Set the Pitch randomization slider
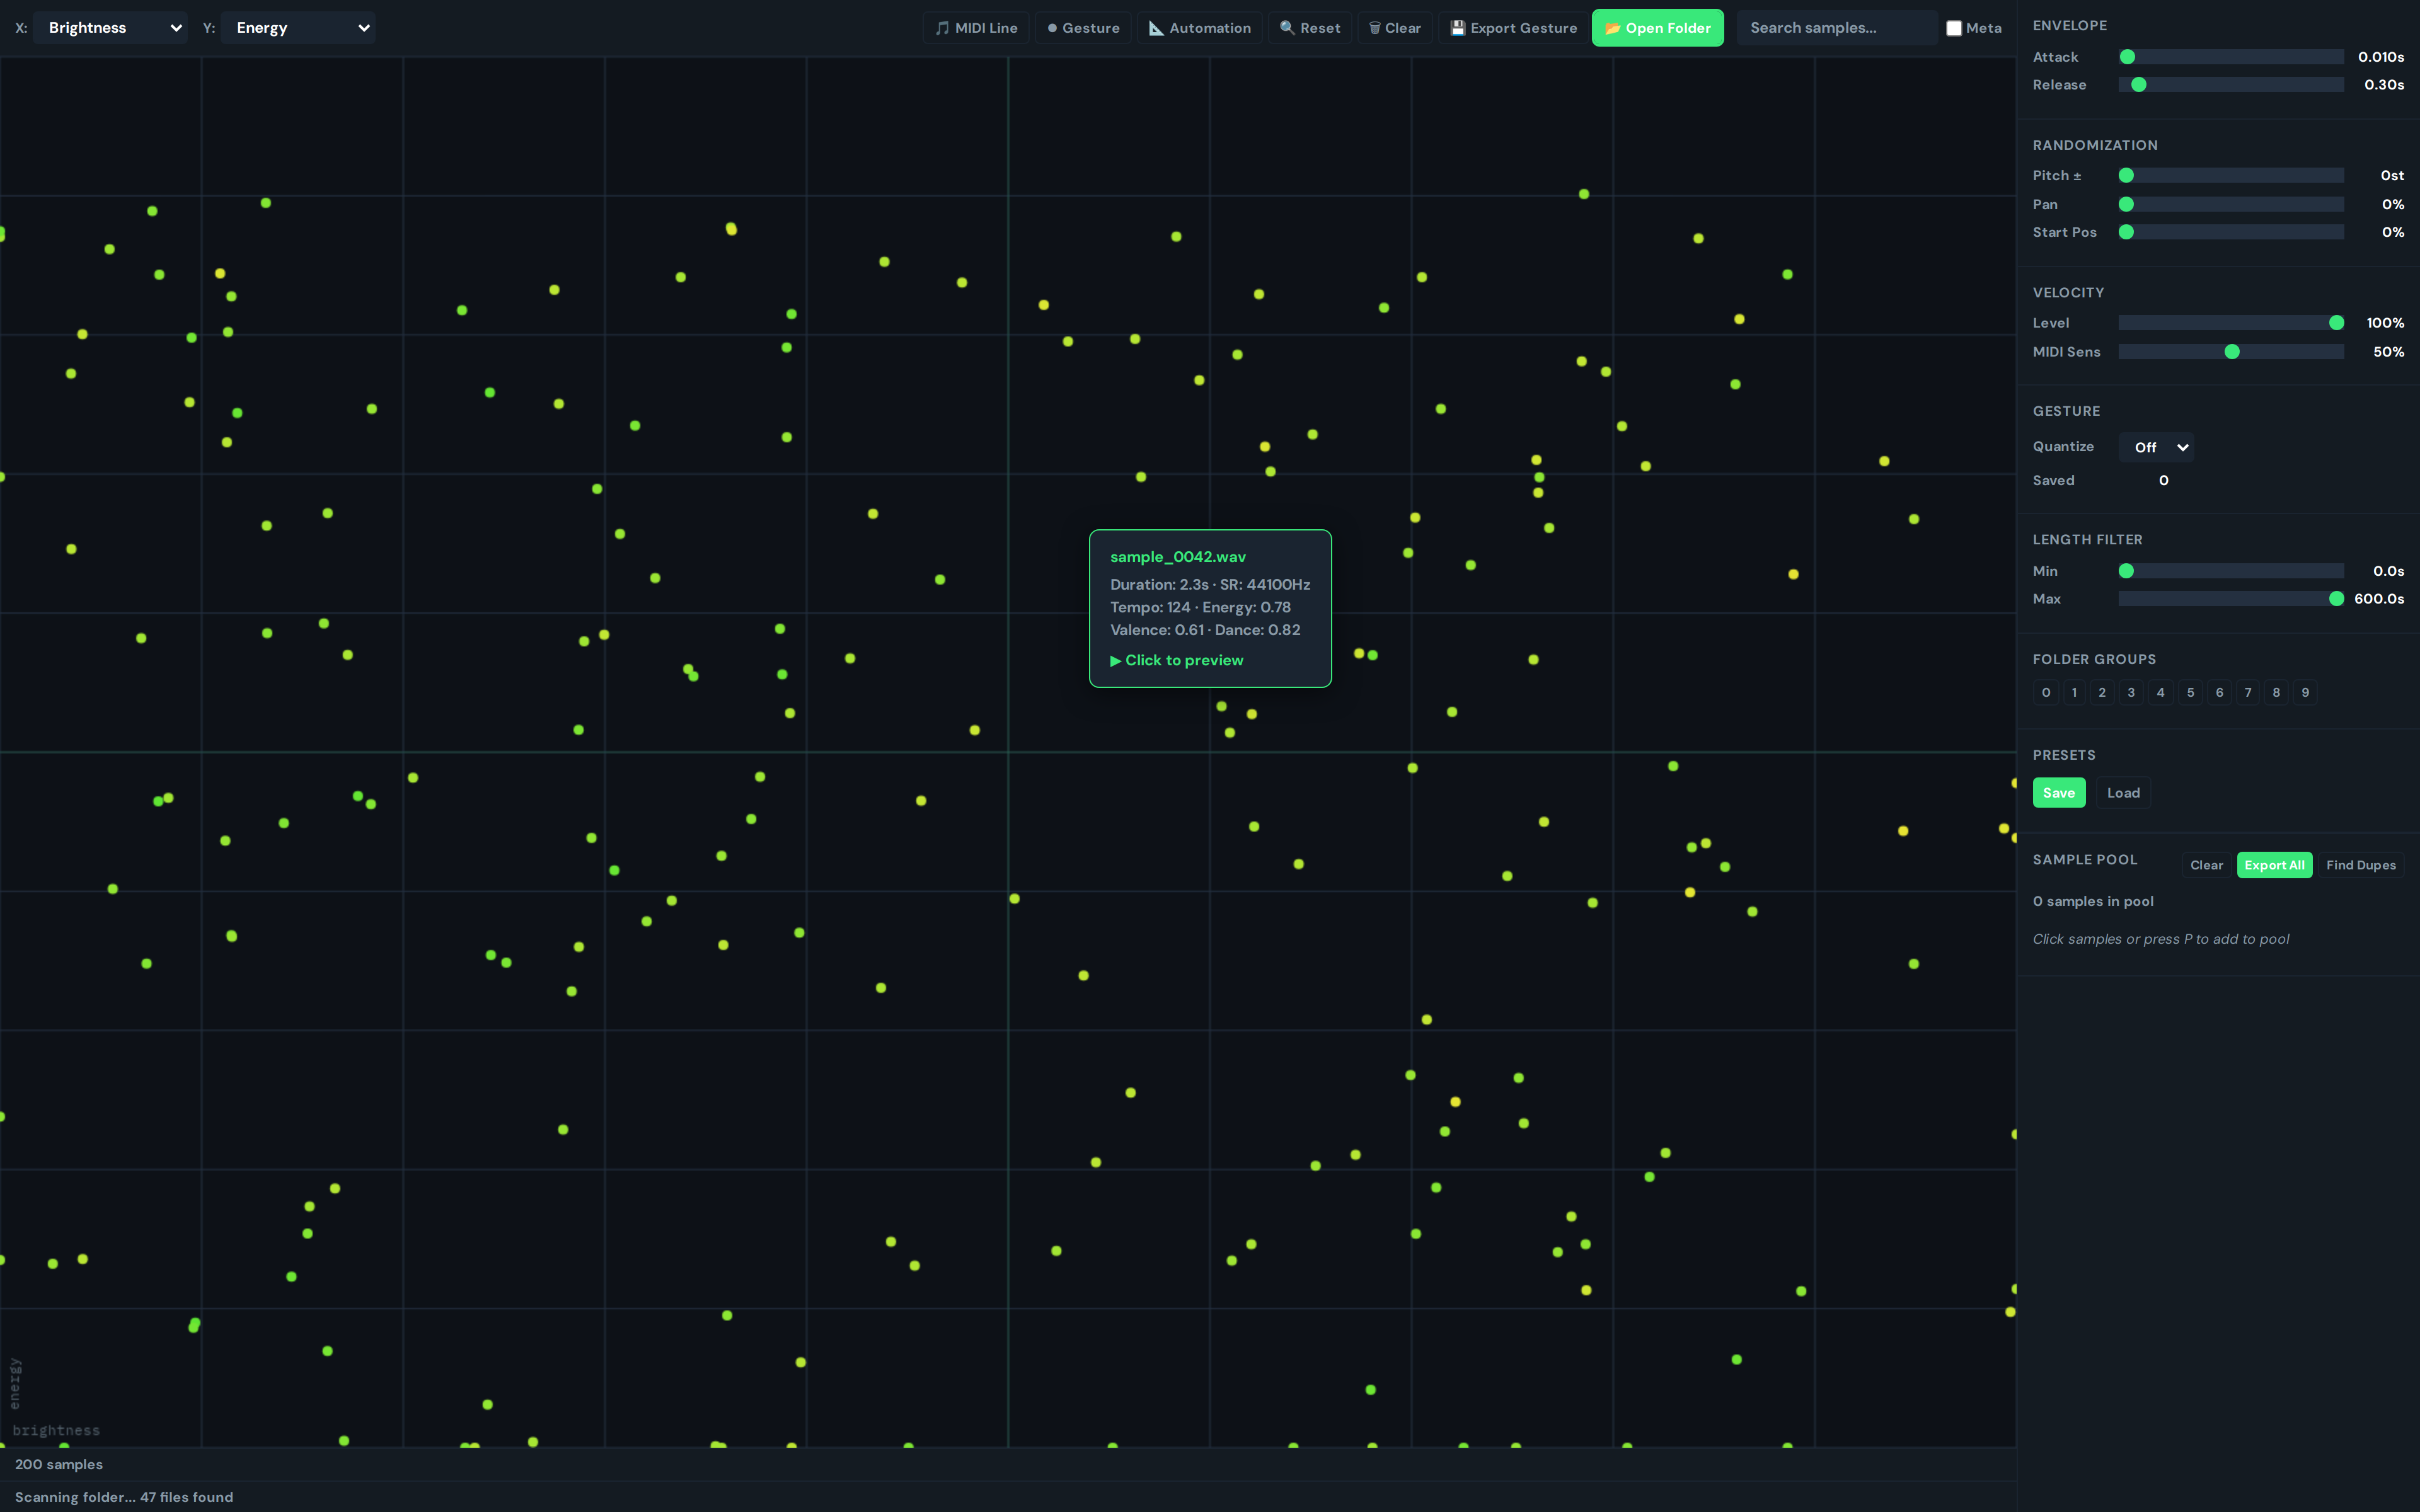2420x1512 pixels. pos(2231,175)
